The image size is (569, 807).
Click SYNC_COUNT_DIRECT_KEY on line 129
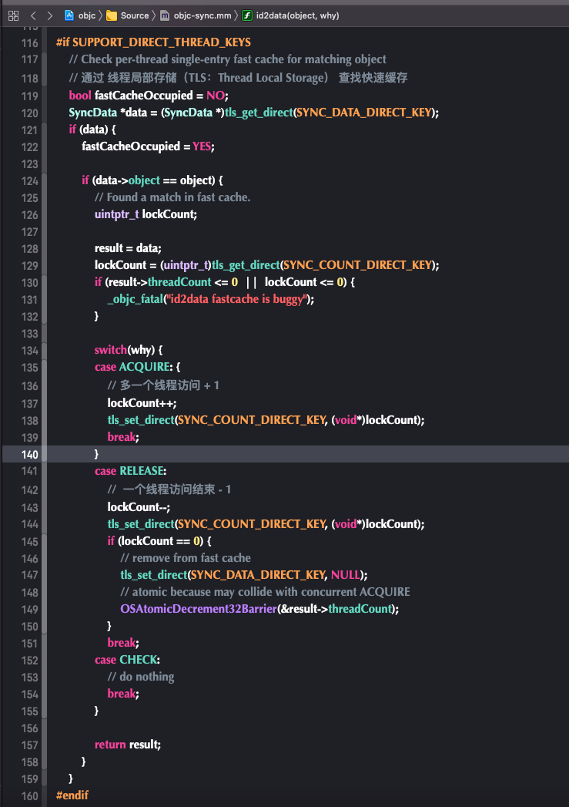point(358,265)
